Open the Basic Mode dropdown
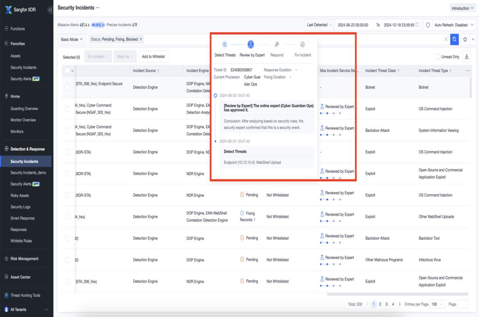 coord(72,39)
